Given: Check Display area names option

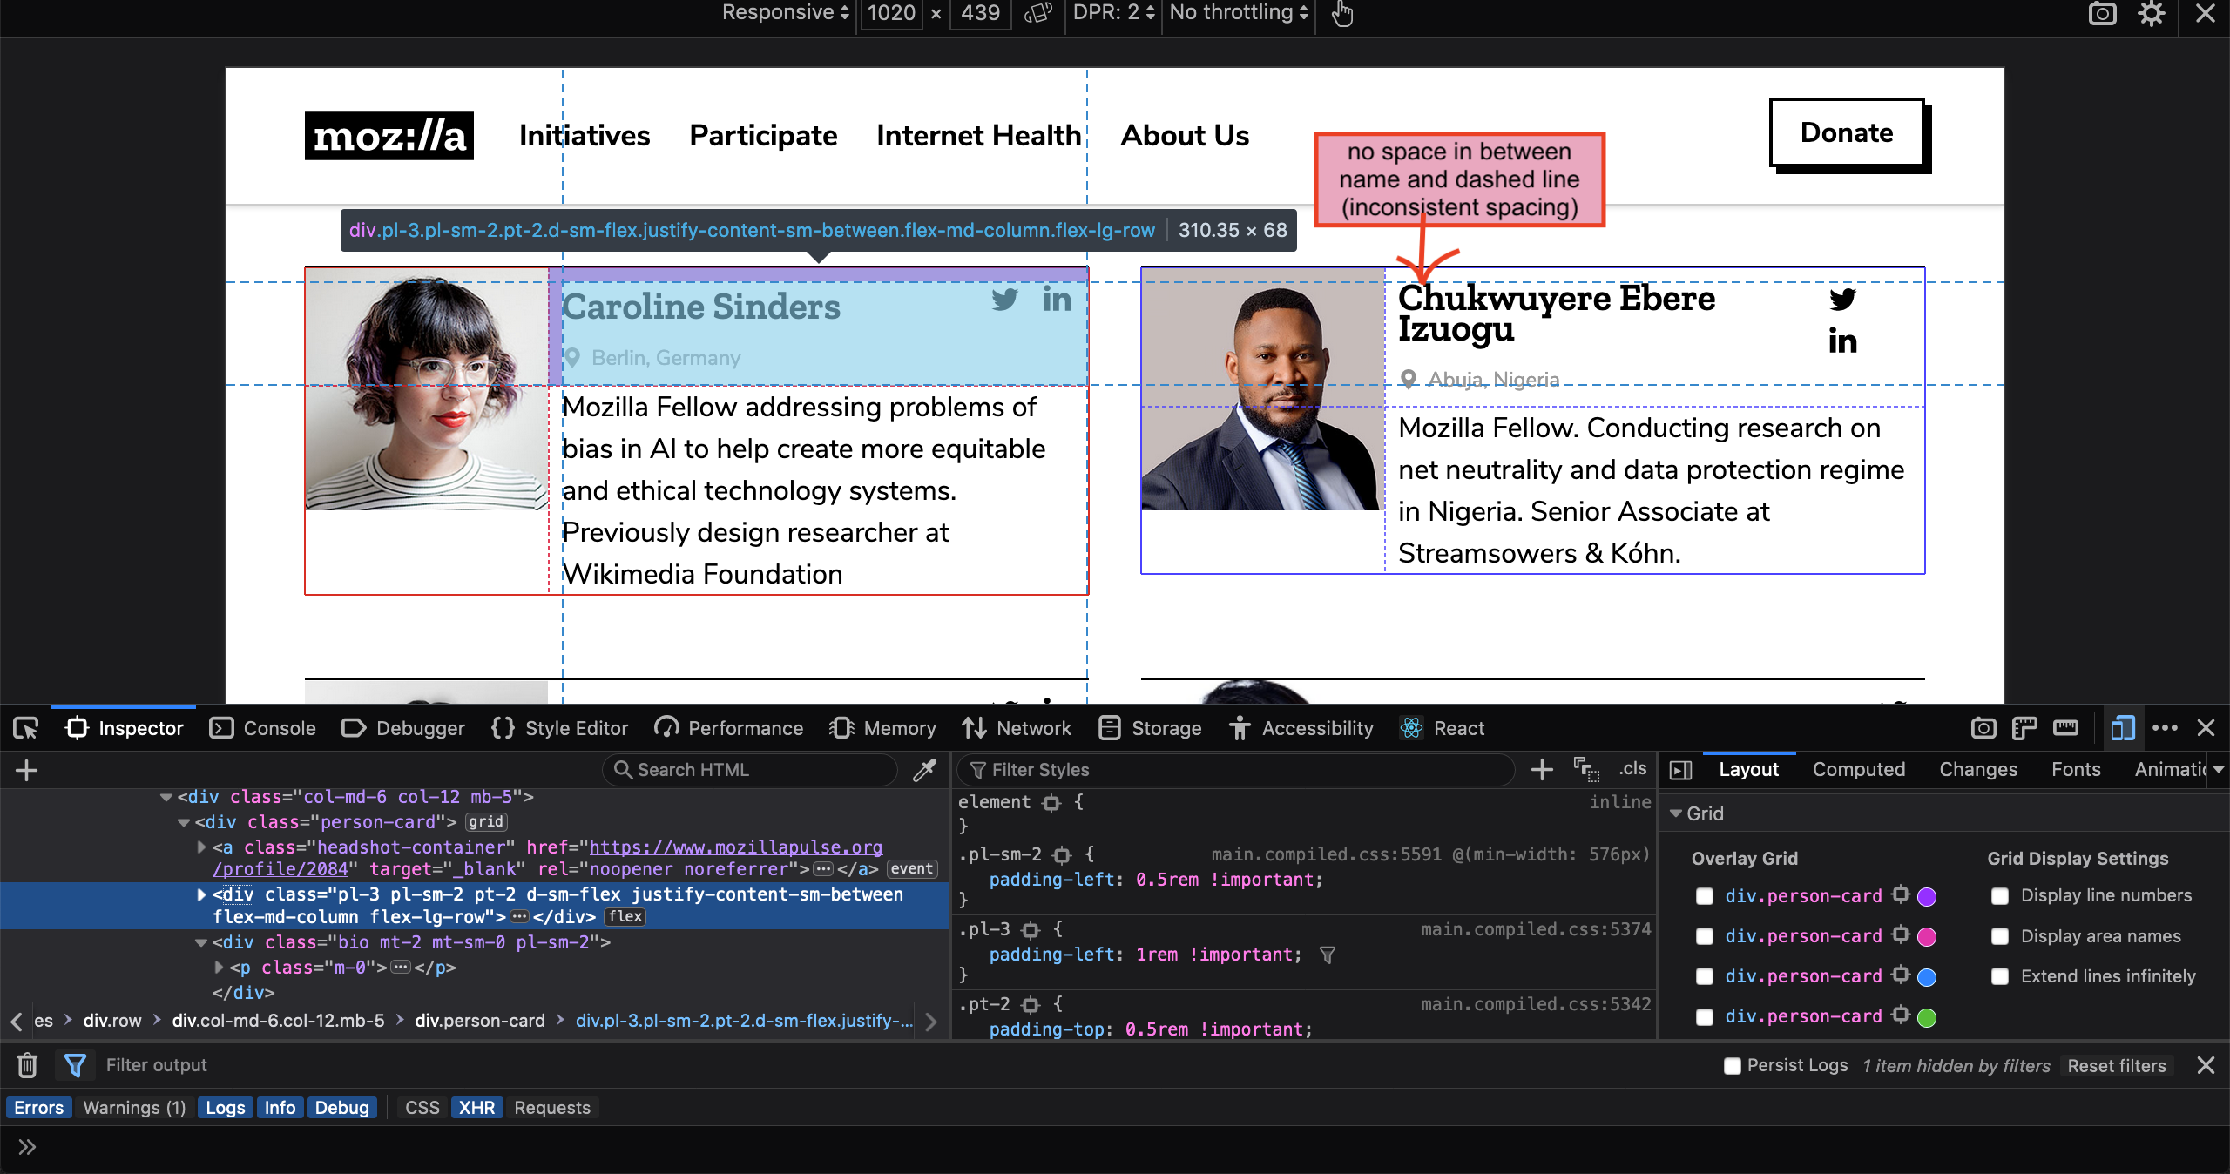Looking at the screenshot, I should point(2000,936).
